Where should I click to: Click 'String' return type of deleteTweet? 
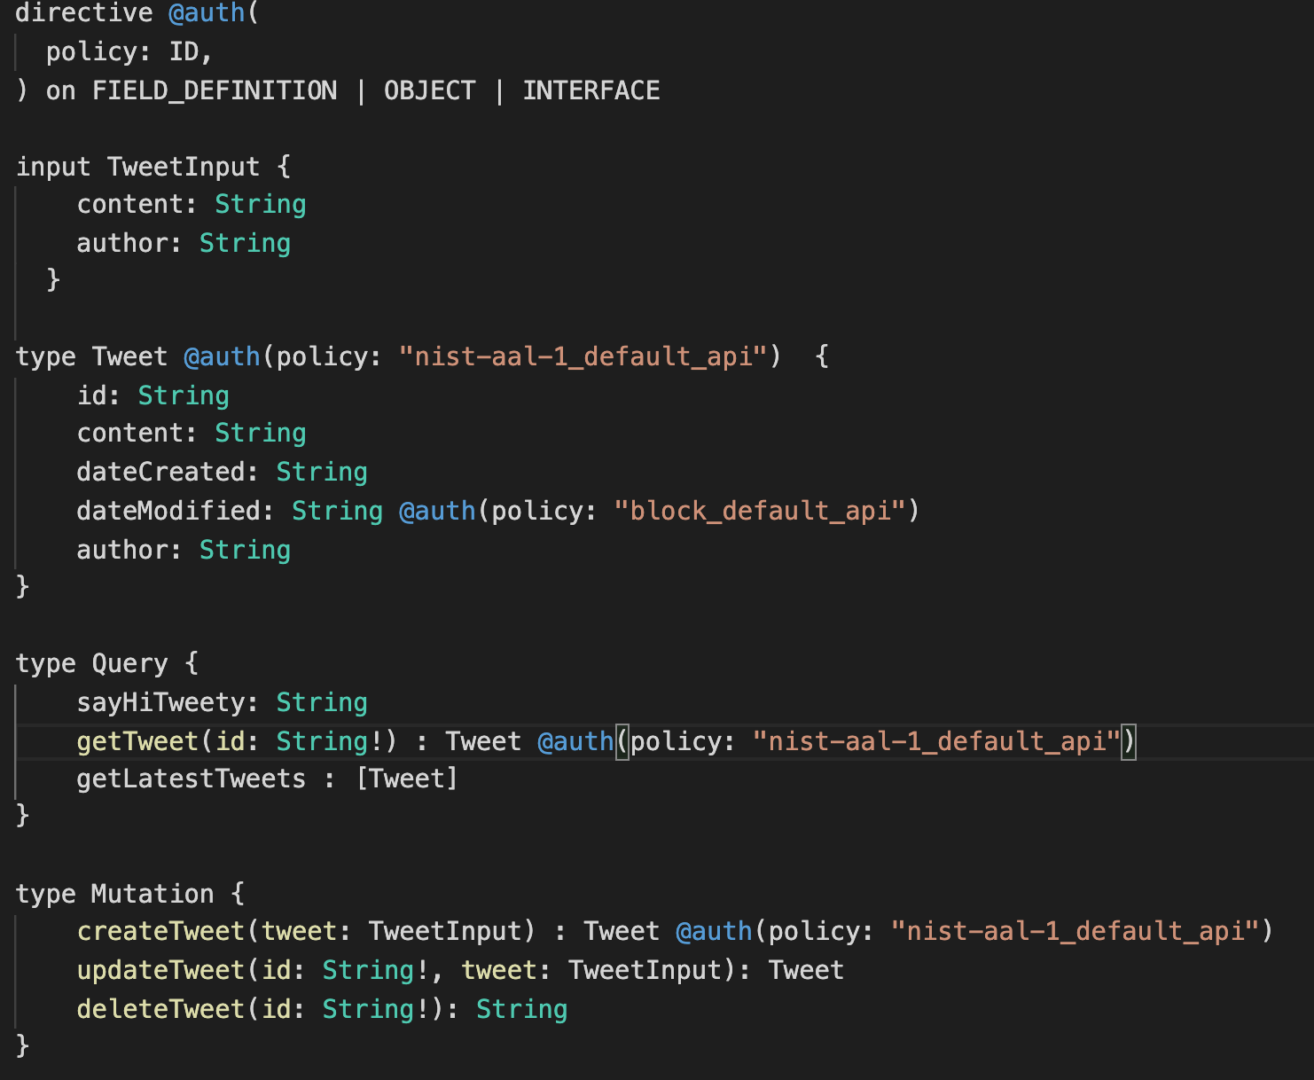(x=522, y=1009)
